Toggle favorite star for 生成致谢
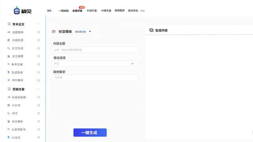The width and height of the screenshot is (253, 142). tap(39, 72)
